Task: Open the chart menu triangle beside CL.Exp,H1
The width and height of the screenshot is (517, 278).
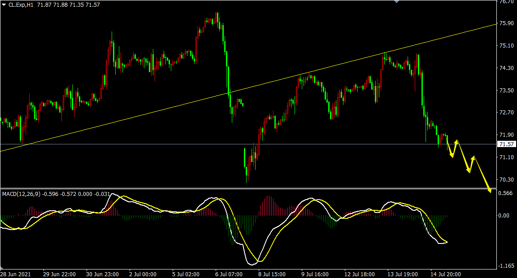Action: (4, 5)
